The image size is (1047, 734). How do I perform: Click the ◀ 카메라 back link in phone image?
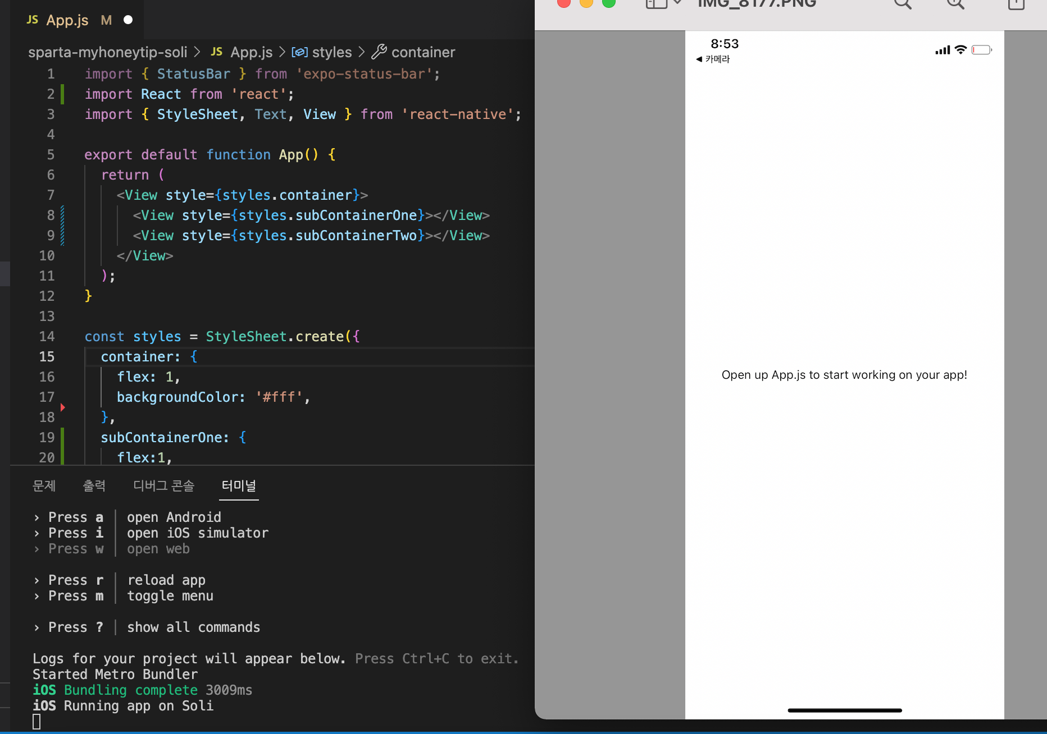pyautogui.click(x=713, y=59)
